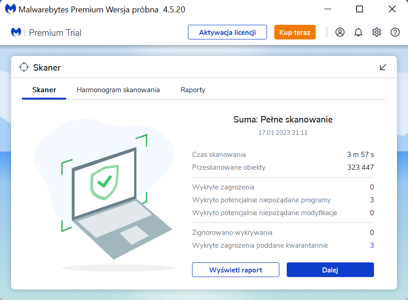Click the Skaner crosshair icon
The width and height of the screenshot is (408, 300).
tap(24, 67)
